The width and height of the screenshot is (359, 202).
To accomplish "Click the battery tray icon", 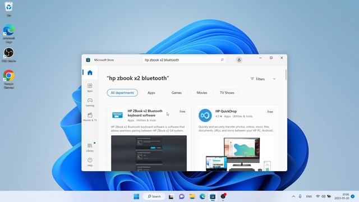I will [329, 196].
